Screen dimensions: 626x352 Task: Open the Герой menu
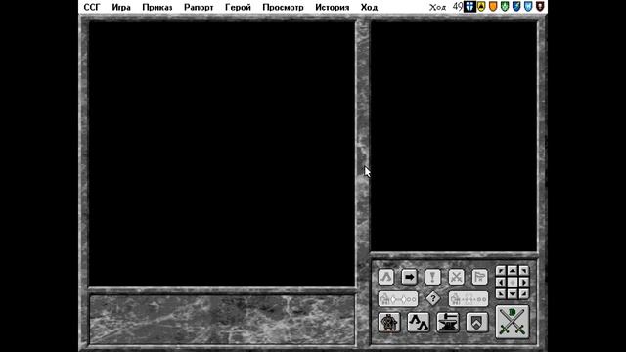point(238,7)
